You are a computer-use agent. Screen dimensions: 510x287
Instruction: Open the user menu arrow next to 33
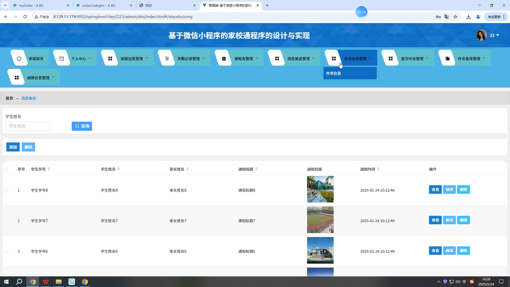(x=498, y=35)
